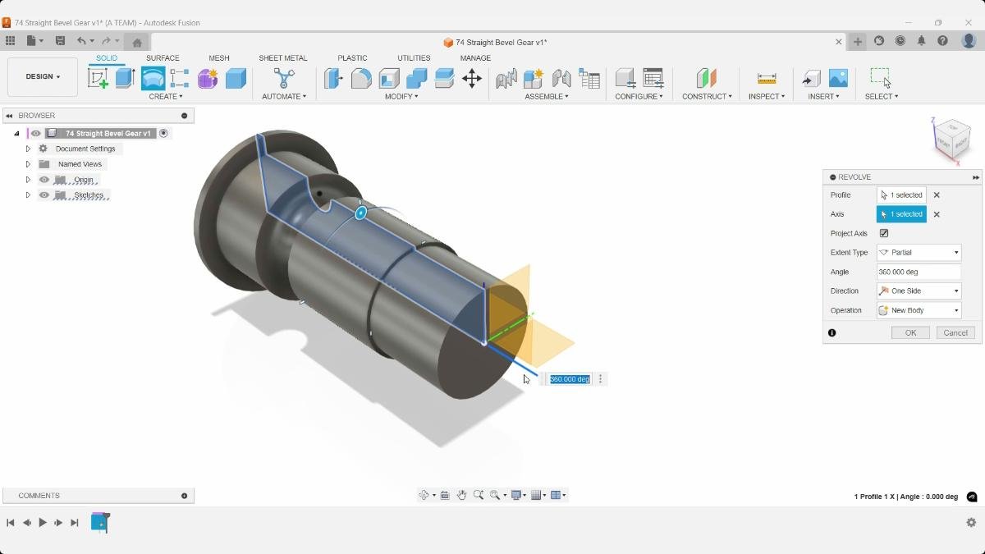Screen dimensions: 985x554
Task: Open the Help question mark icon
Action: 942,41
